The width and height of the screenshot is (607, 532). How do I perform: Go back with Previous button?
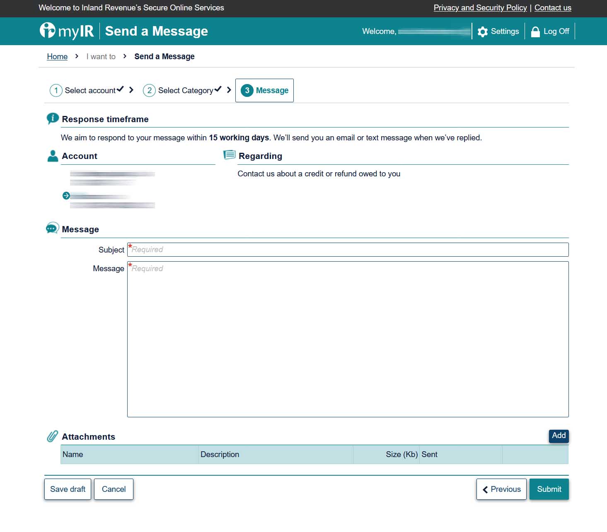point(501,489)
